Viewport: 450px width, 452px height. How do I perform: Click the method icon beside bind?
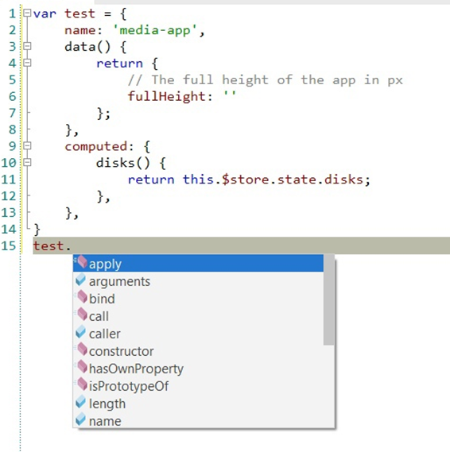(x=82, y=296)
